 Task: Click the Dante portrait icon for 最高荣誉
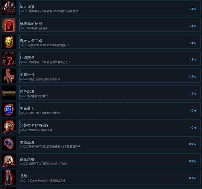pyautogui.click(x=9, y=160)
